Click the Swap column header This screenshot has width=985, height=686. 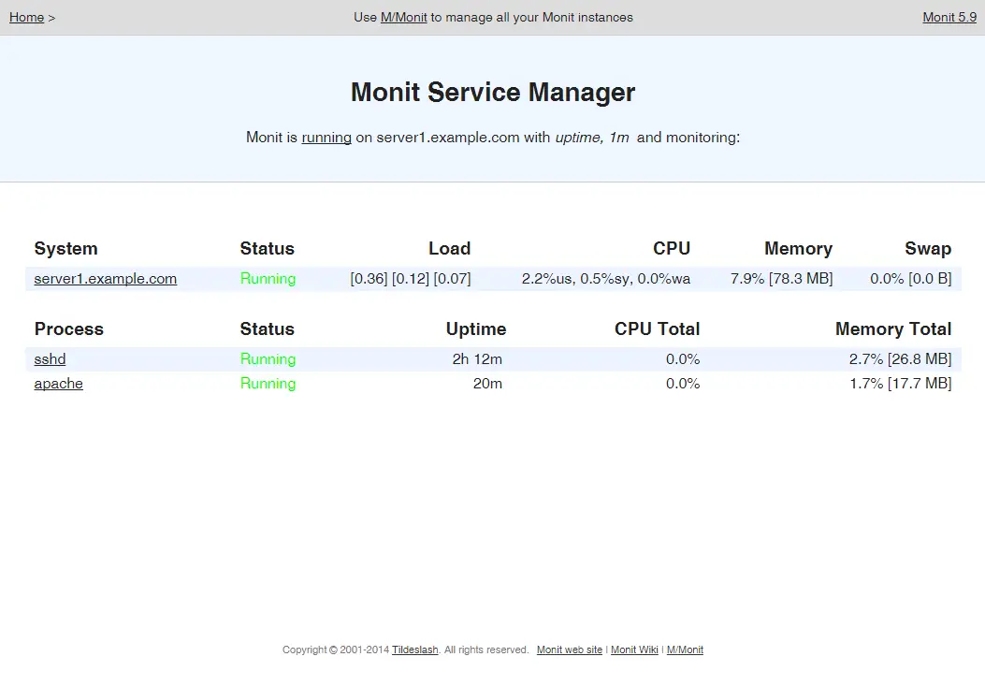pos(928,249)
